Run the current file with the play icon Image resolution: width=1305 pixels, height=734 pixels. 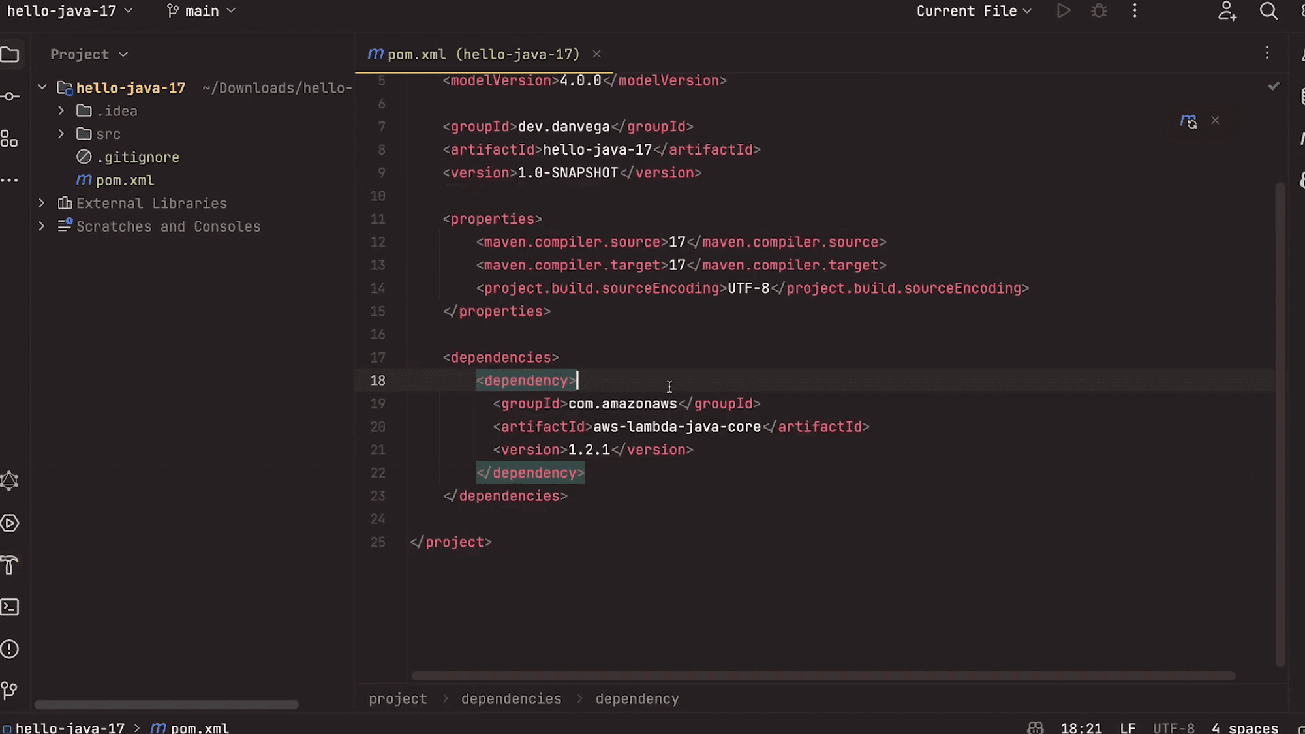[x=1063, y=10]
